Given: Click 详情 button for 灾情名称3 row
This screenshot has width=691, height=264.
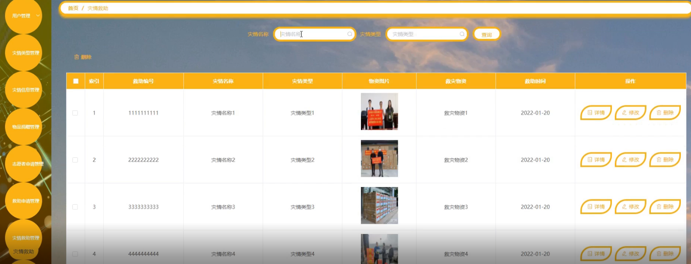Looking at the screenshot, I should click(596, 207).
